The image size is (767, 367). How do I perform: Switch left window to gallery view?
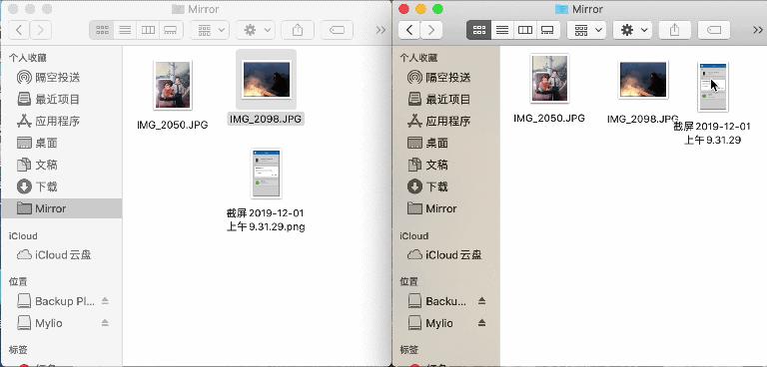click(171, 30)
